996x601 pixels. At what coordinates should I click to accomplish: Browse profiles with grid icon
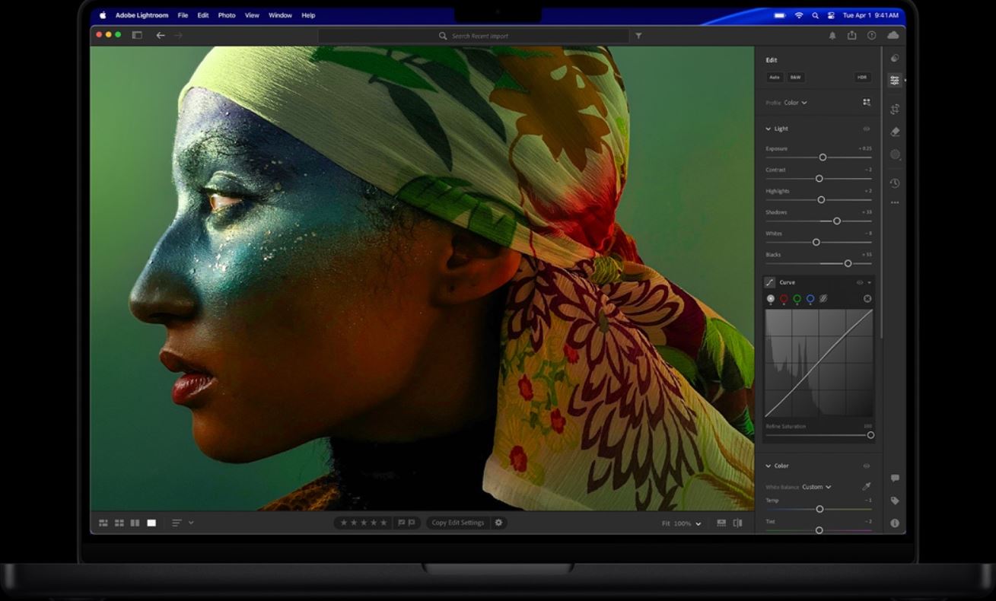866,102
